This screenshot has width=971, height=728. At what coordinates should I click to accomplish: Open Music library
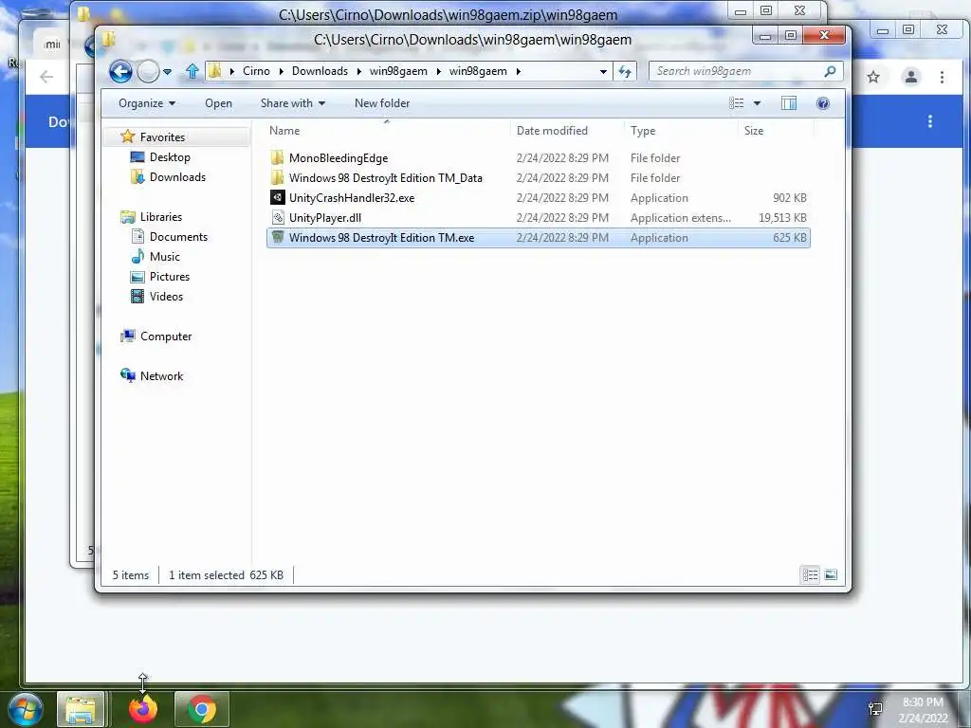pos(164,256)
